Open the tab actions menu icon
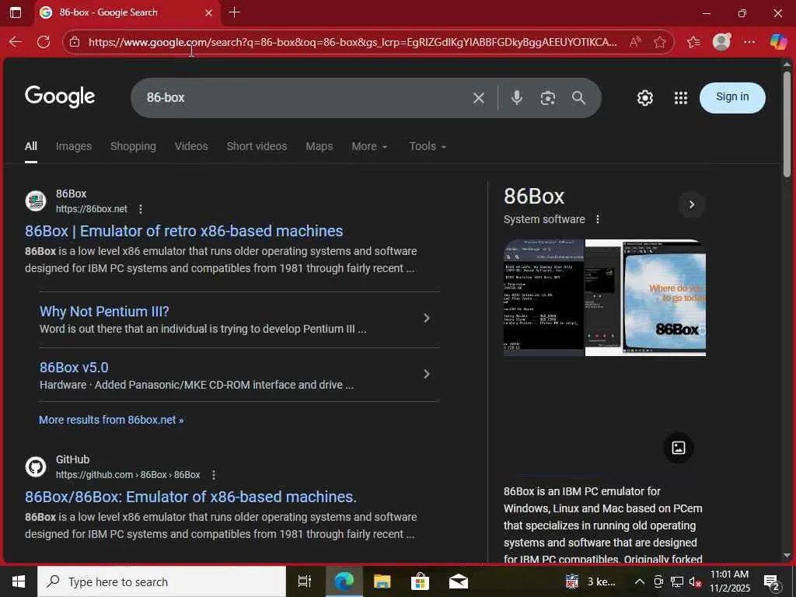 (x=16, y=12)
